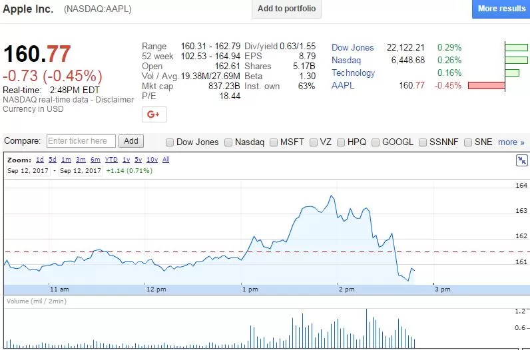
Task: Expand more comparison tickers link
Action: point(511,142)
